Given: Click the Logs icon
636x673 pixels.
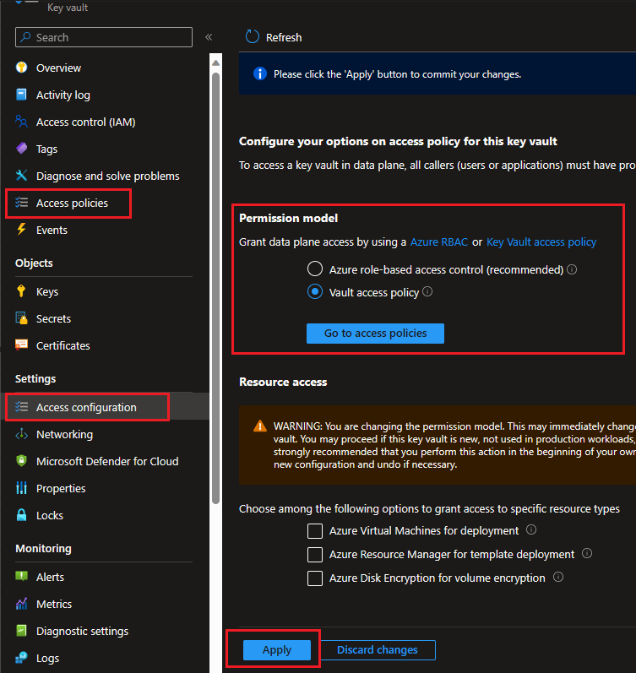Looking at the screenshot, I should coord(21,658).
